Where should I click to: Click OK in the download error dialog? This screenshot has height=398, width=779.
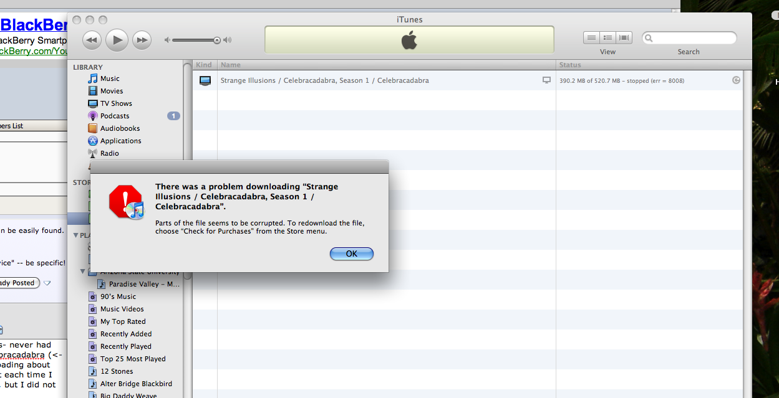click(x=352, y=253)
